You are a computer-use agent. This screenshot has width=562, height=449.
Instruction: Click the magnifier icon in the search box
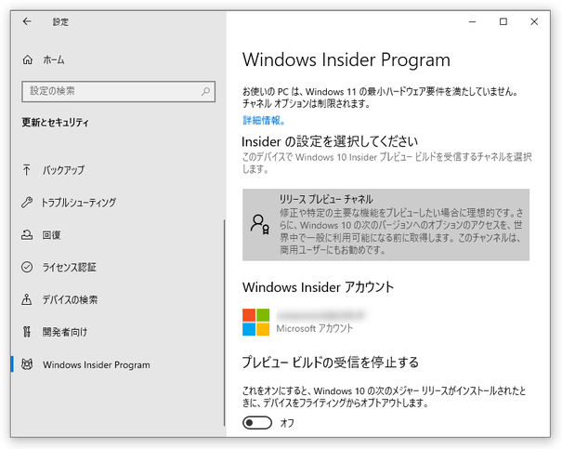click(x=205, y=91)
